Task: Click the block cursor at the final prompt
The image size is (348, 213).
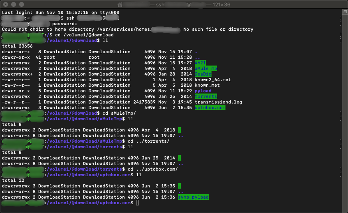Action: [137, 203]
